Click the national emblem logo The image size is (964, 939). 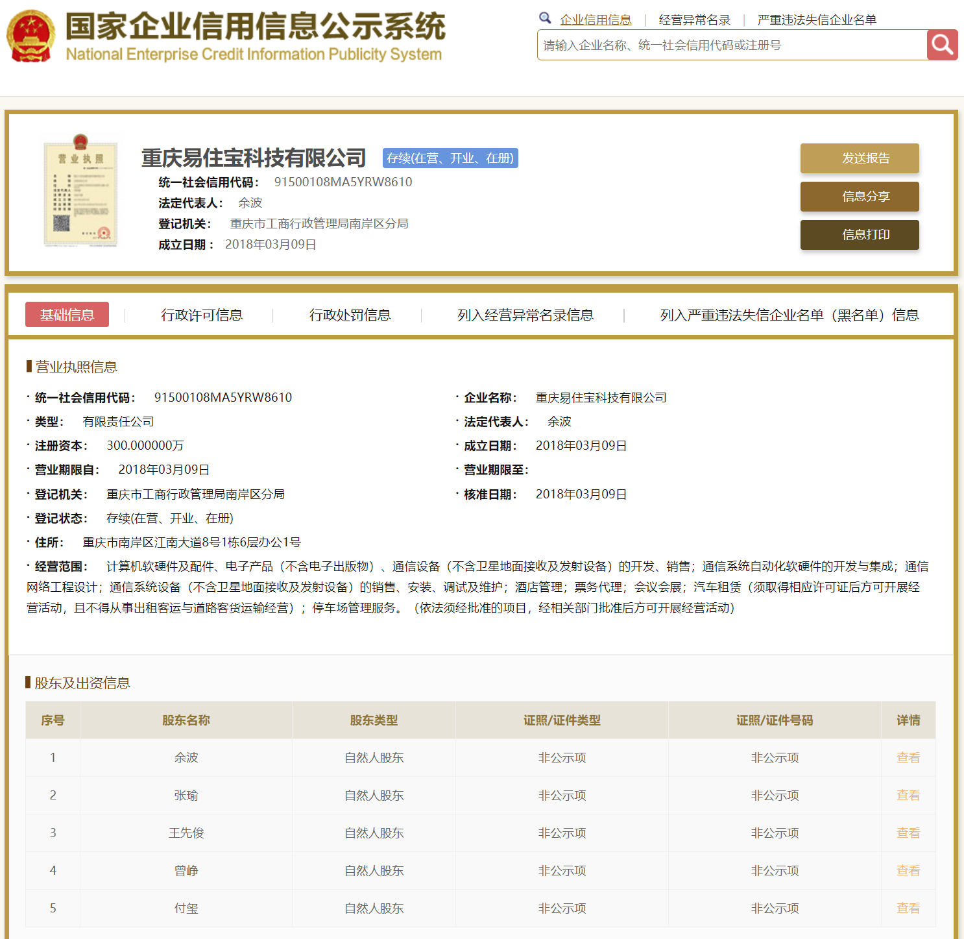30,36
